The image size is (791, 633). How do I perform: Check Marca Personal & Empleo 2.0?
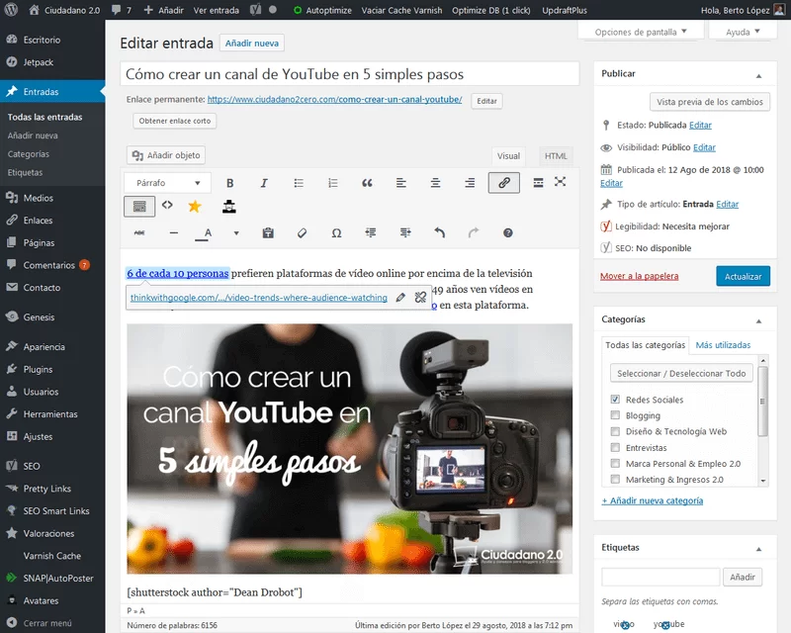[615, 464]
